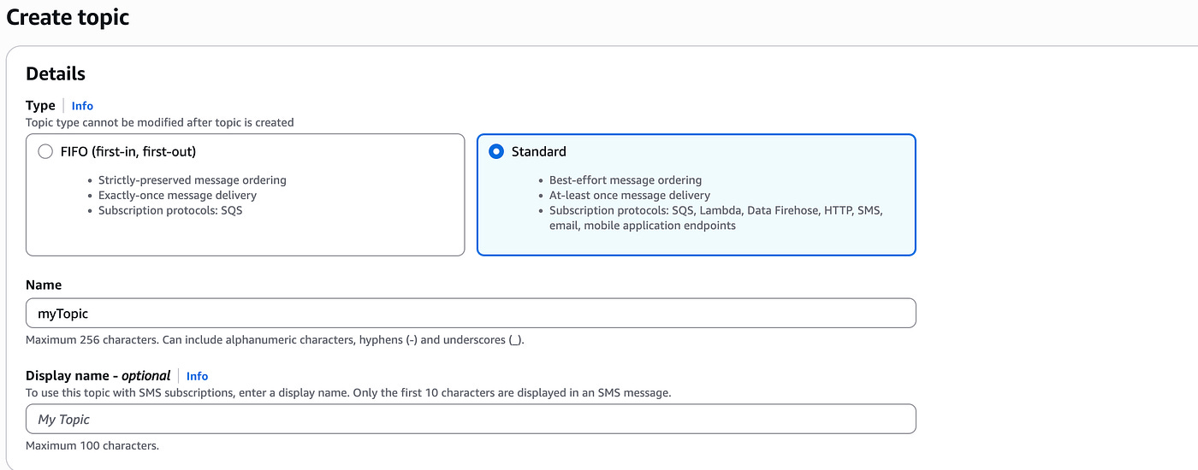Viewport: 1198px width, 470px height.
Task: Click the Strictly-preserved message ordering bullet
Action: pos(192,180)
